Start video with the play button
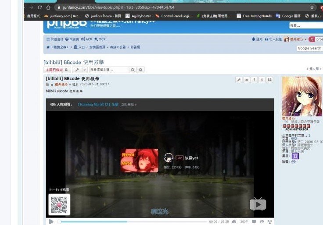The height and width of the screenshot is (225, 323). pos(51,221)
